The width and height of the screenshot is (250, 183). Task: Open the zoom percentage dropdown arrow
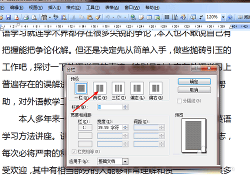click(x=223, y=17)
